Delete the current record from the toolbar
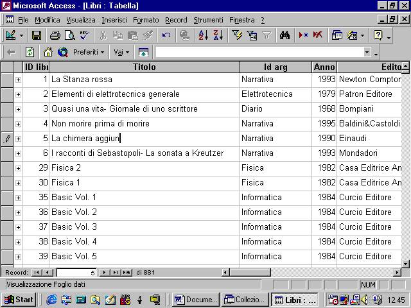 pyautogui.click(x=318, y=35)
